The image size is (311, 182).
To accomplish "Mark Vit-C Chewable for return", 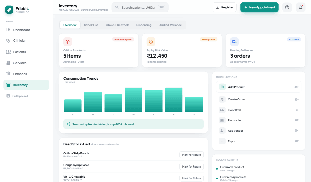I will pyautogui.click(x=192, y=178).
